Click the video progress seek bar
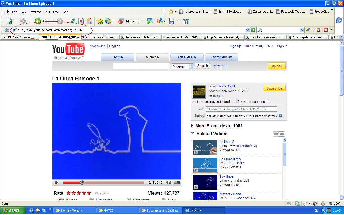Screen dimensions: 344x215 104,183
